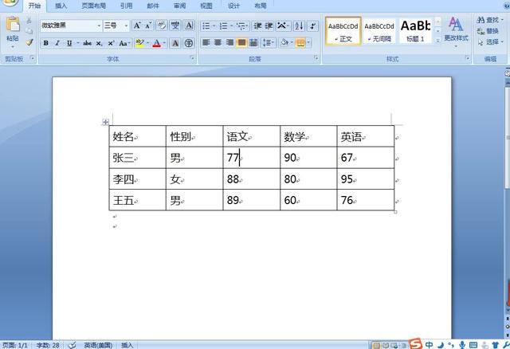This screenshot has height=349, width=510.
Task: Click the spelling proofing status icon
Action: [73, 345]
